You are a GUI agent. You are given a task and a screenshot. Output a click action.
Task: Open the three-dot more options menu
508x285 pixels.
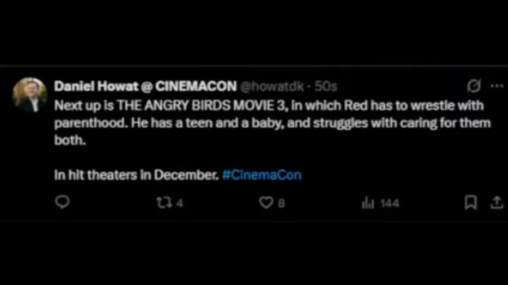pos(497,86)
